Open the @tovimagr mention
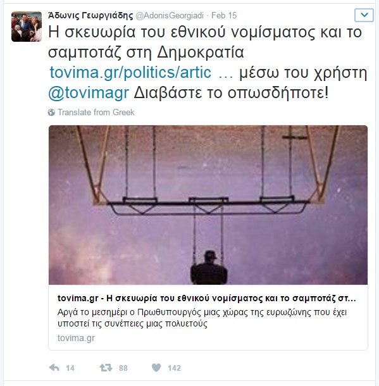379x386 pixels. click(89, 93)
